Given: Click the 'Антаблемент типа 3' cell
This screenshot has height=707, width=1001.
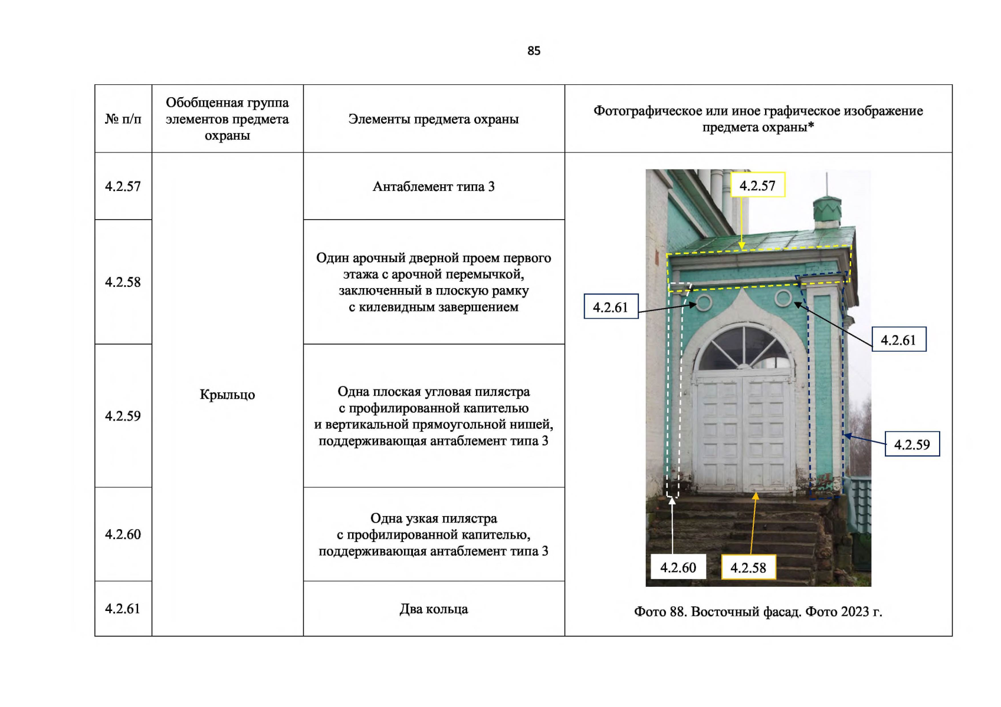Looking at the screenshot, I should pyautogui.click(x=434, y=187).
